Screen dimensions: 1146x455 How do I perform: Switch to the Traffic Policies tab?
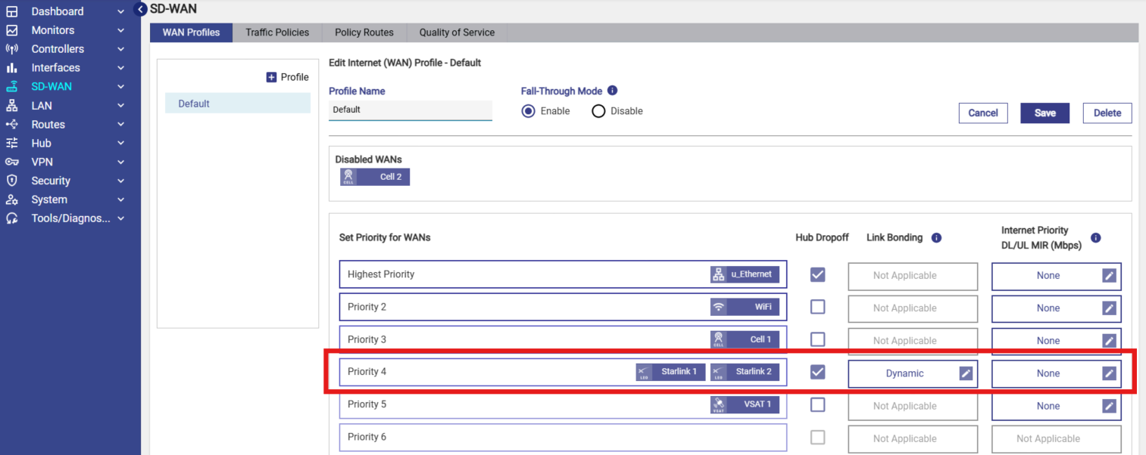coord(277,32)
